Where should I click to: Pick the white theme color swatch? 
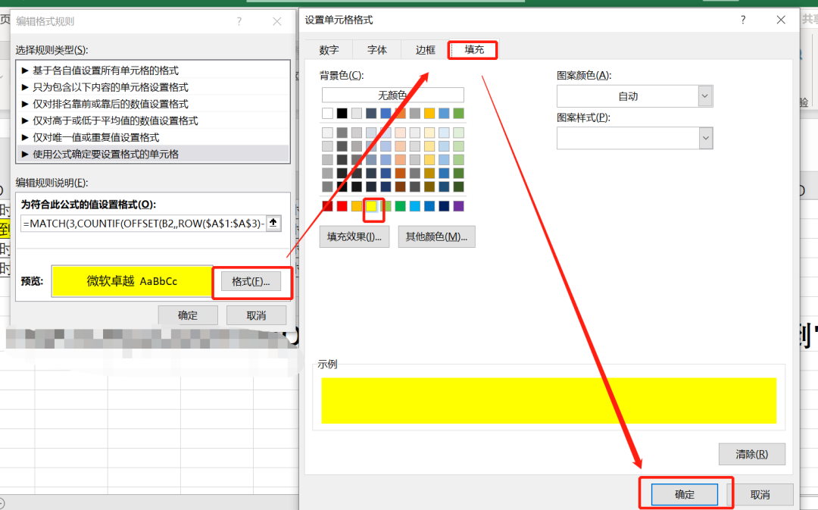[327, 113]
